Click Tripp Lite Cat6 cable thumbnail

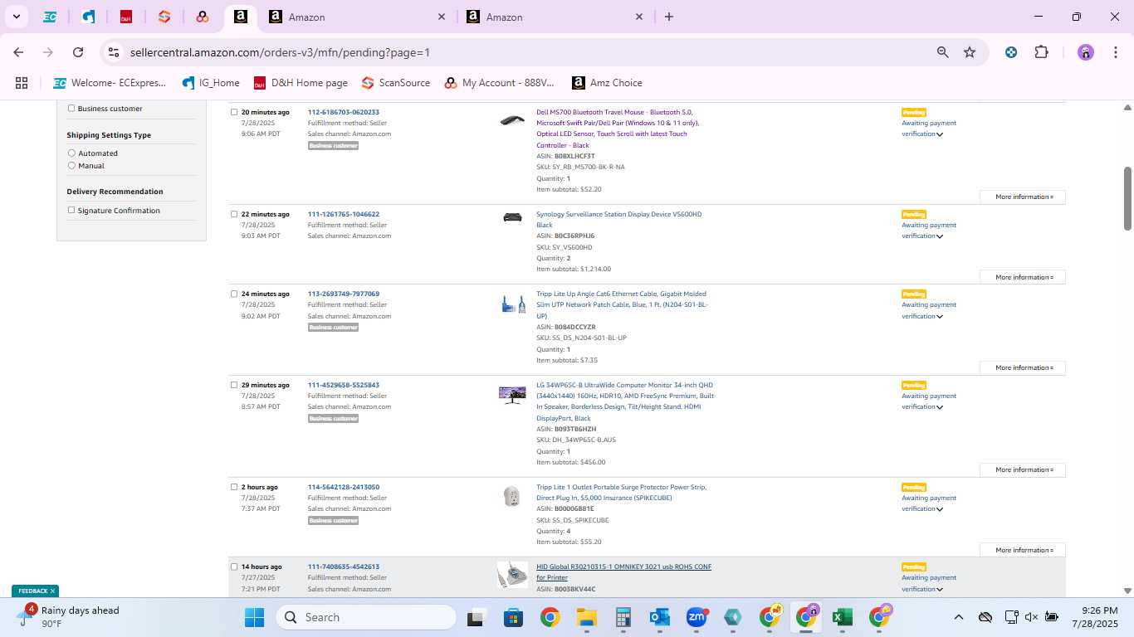(514, 304)
